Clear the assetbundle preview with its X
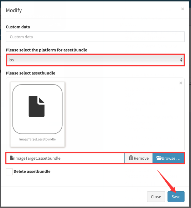 click(181, 83)
